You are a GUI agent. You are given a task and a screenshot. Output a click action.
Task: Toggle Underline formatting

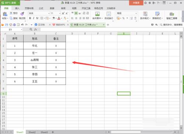pos(37,18)
